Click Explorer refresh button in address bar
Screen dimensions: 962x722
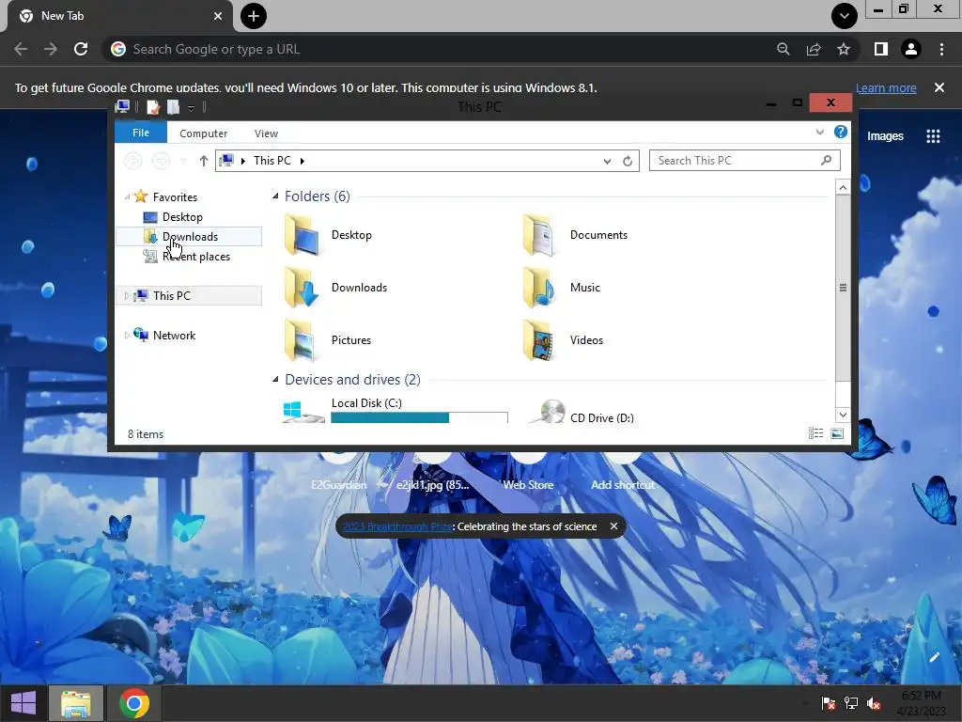[627, 161]
